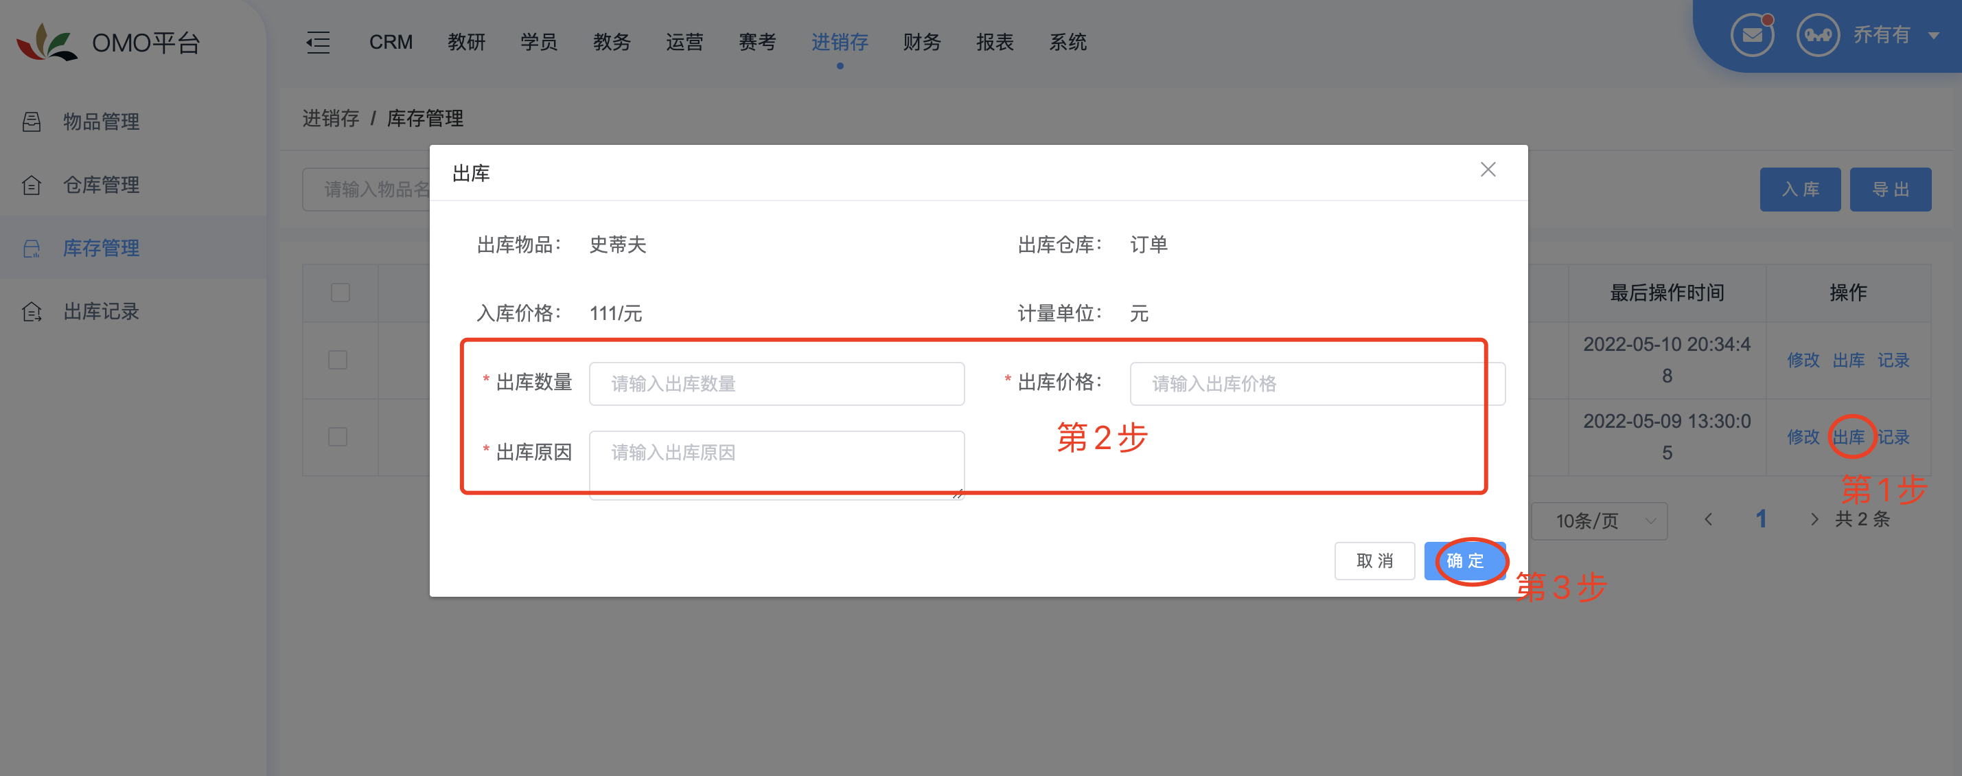Click the 出库原因 text area

tap(776, 466)
